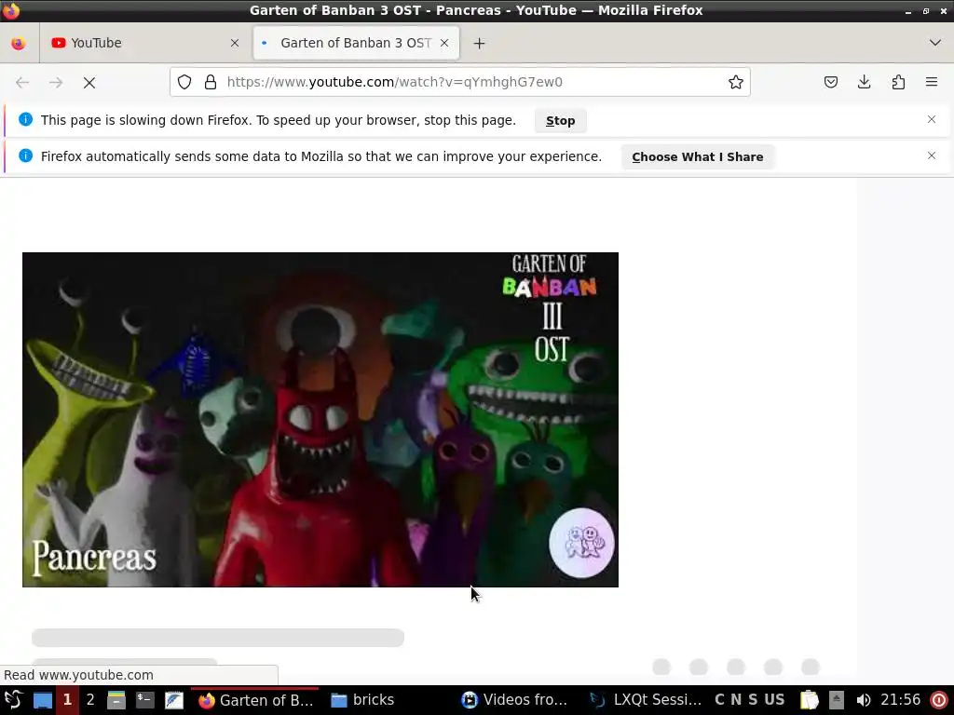954x715 pixels.
Task: Click the channel watermark in video corner
Action: point(581,543)
